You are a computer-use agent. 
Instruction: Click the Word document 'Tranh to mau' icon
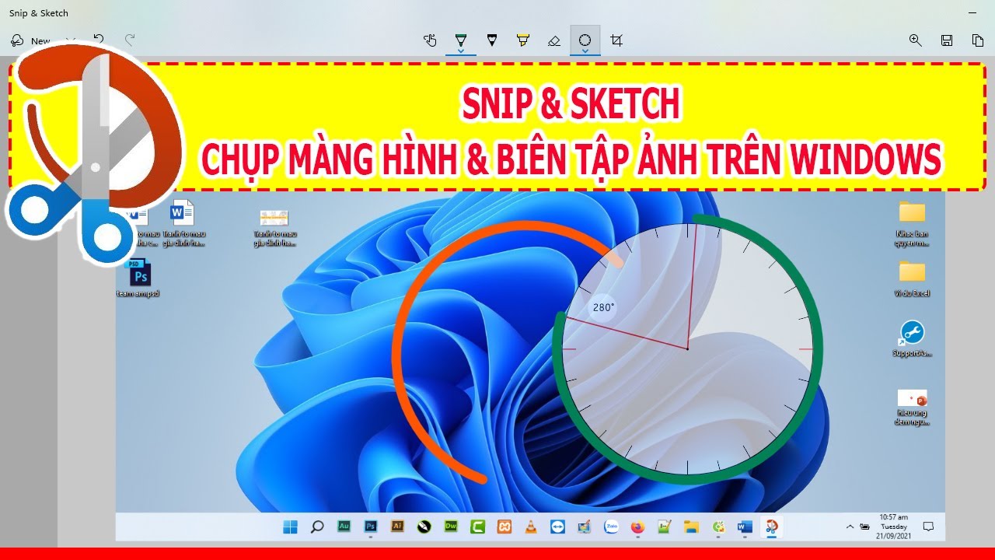tap(183, 223)
